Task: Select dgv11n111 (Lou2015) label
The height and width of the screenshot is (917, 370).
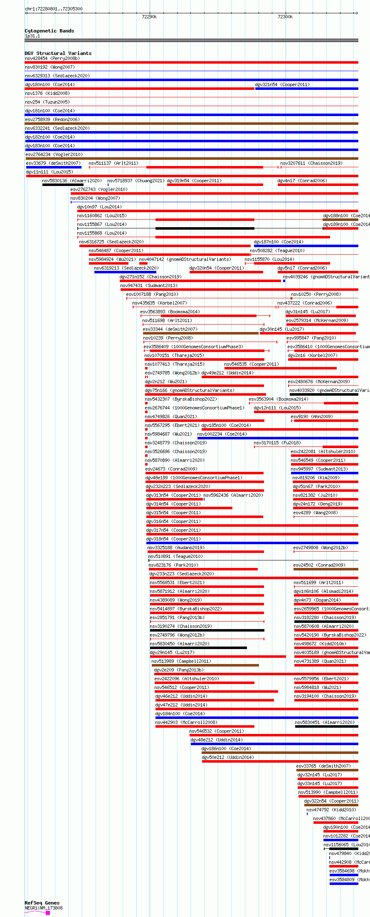Action: pos(49,172)
